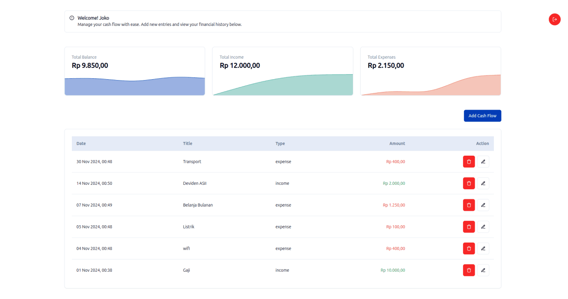Select the date 05 Nov 2024, 00:48
Viewport: 568px width, 299px height.
[94, 227]
